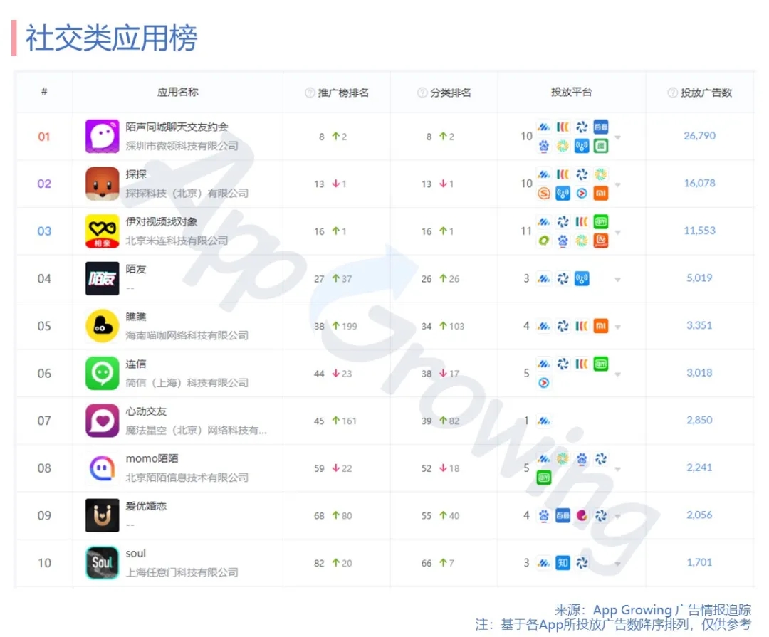Click the green ring platform icon in 伊对视频找对象 row
Image resolution: width=769 pixels, height=637 pixels.
point(544,241)
